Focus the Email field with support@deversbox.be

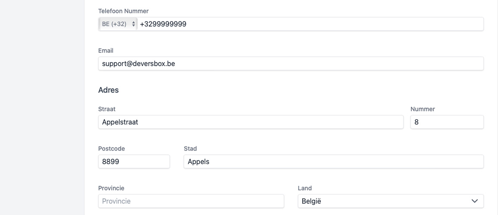(291, 64)
